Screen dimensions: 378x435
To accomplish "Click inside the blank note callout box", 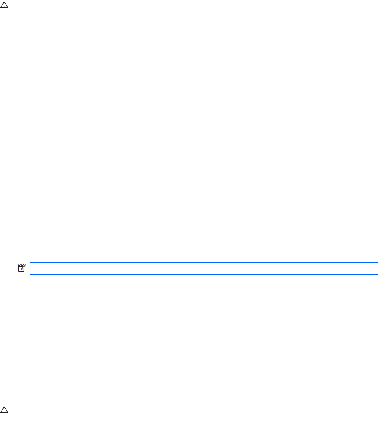I will (204, 268).
